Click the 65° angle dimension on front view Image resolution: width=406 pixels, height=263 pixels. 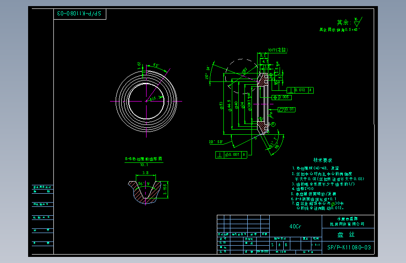[x=156, y=65]
